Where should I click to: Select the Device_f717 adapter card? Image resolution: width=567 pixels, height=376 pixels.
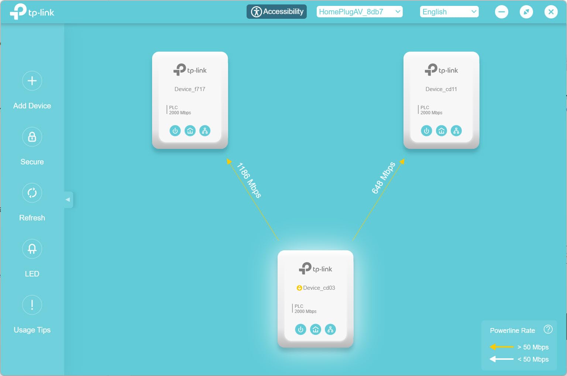click(190, 100)
